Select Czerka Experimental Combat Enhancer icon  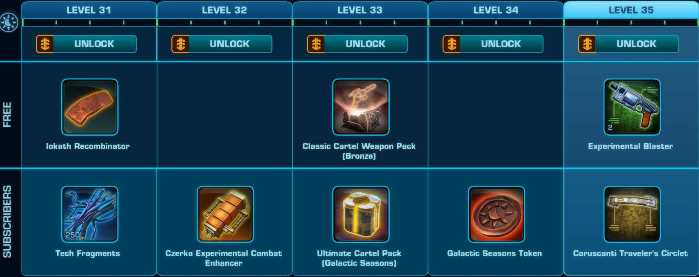225,214
